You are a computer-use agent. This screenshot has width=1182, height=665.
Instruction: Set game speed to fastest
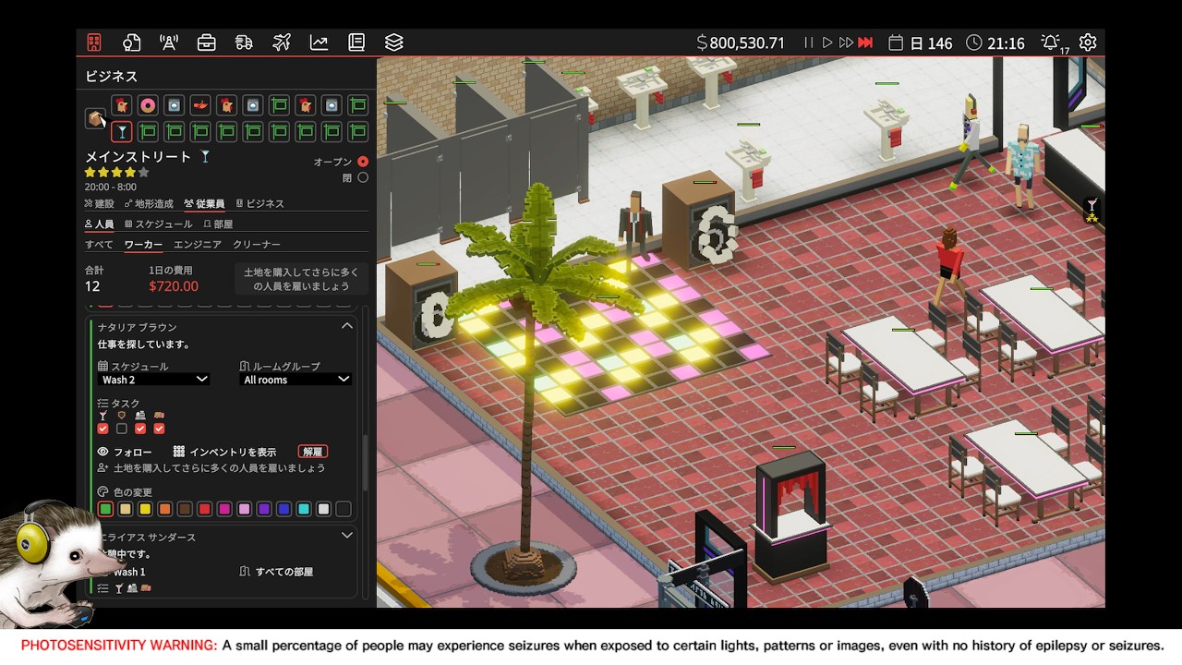click(x=865, y=42)
